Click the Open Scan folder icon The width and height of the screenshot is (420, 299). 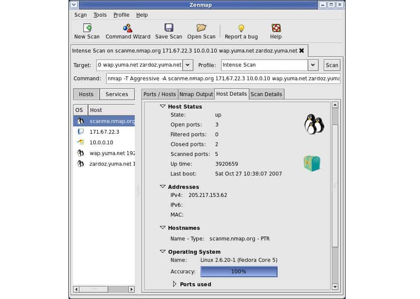201,28
